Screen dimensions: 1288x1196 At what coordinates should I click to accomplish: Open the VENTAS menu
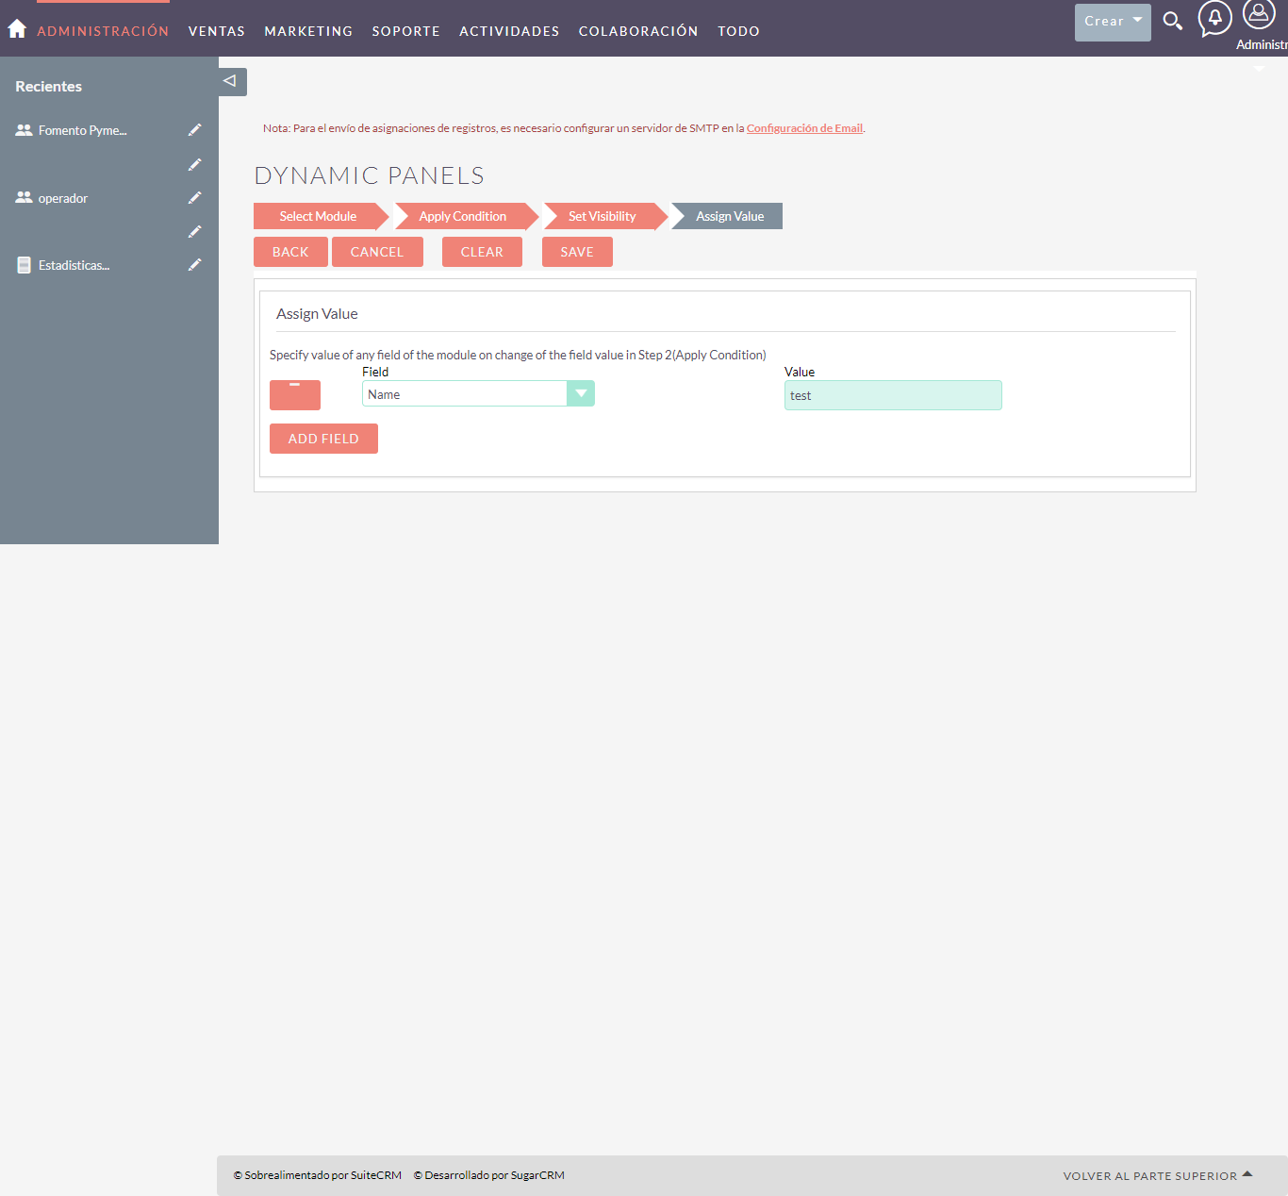click(217, 31)
